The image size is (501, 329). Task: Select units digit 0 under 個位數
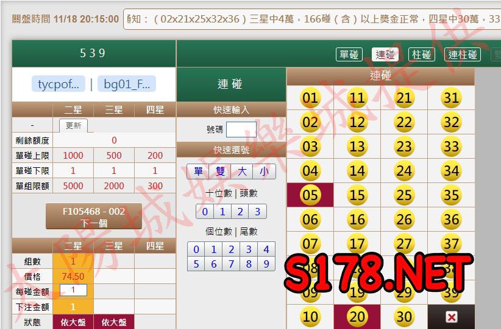point(196,249)
